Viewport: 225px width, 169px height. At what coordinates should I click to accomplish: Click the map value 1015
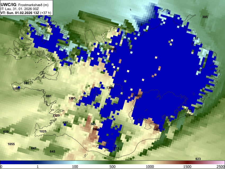point(188,110)
